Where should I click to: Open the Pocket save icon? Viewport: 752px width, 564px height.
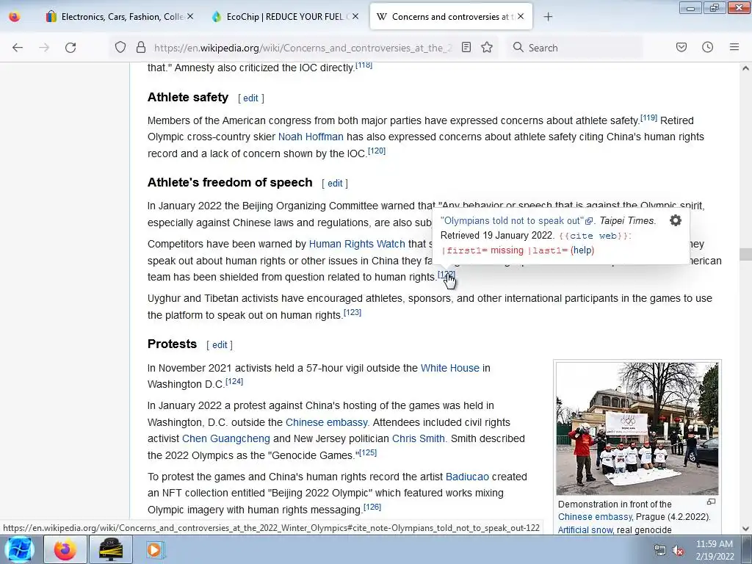[x=681, y=47]
